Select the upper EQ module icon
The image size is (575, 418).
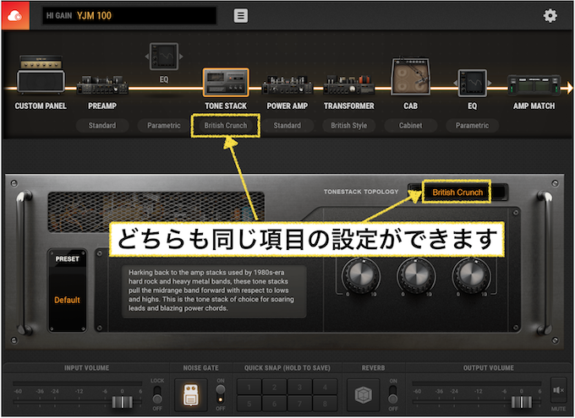tap(164, 57)
